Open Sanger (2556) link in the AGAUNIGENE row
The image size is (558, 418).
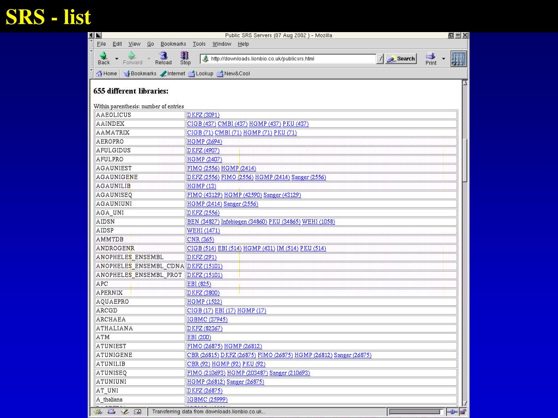[308, 177]
